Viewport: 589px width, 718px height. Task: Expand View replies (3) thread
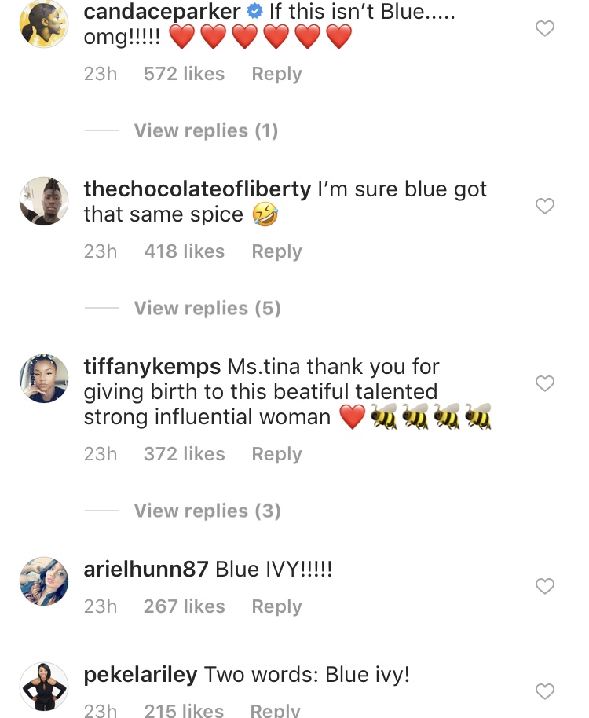click(207, 511)
